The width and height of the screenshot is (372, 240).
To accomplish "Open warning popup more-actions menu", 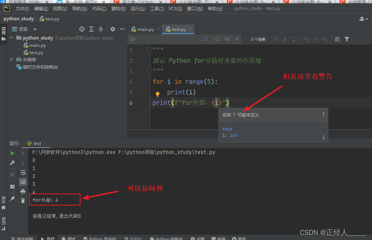I will (323, 115).
